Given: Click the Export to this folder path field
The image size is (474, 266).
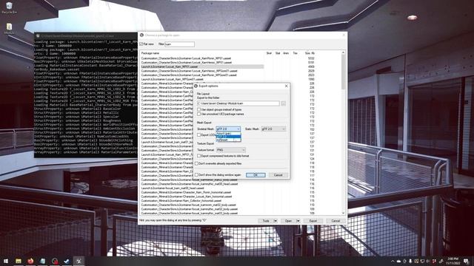Looking at the screenshot, I should click(238, 103).
